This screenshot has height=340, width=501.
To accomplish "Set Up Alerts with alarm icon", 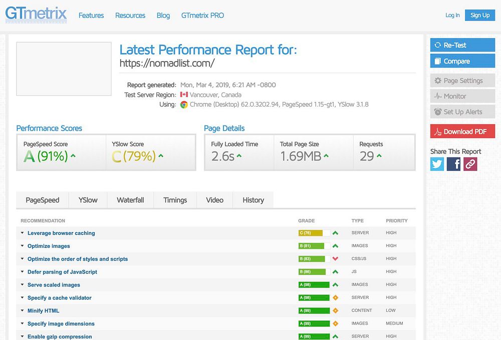I will tap(462, 111).
